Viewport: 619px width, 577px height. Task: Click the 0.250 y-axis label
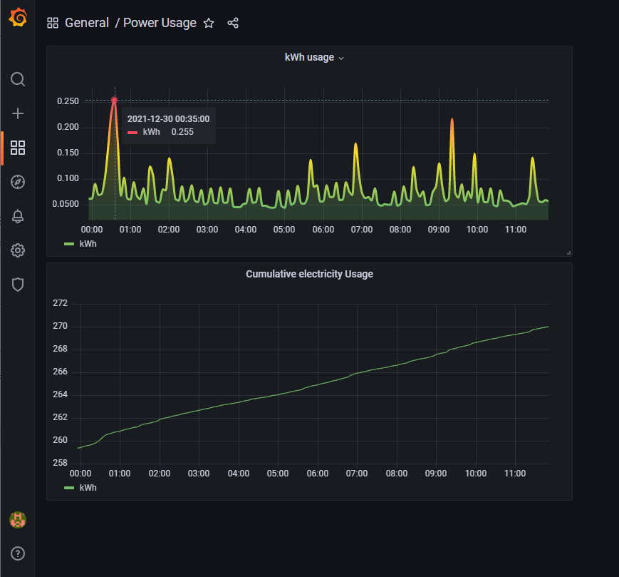pos(68,101)
